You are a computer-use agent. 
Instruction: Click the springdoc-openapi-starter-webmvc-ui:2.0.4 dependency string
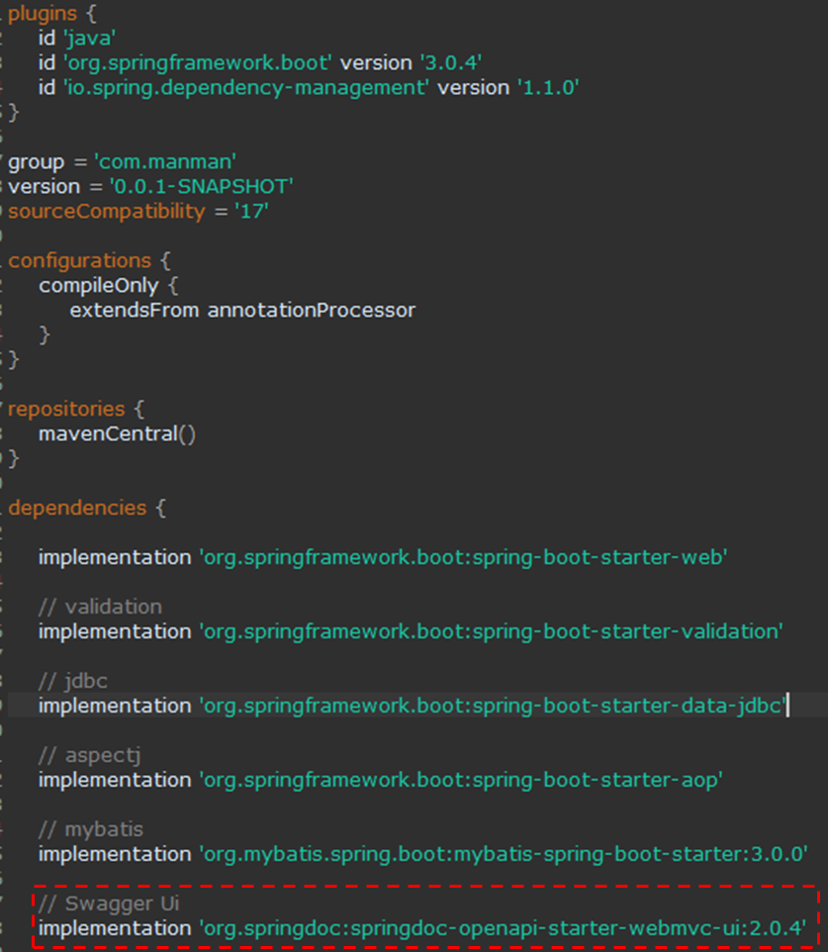[x=504, y=928]
